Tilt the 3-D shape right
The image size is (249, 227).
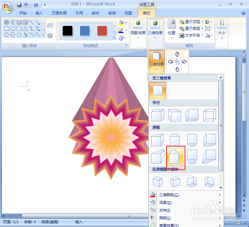(x=184, y=62)
